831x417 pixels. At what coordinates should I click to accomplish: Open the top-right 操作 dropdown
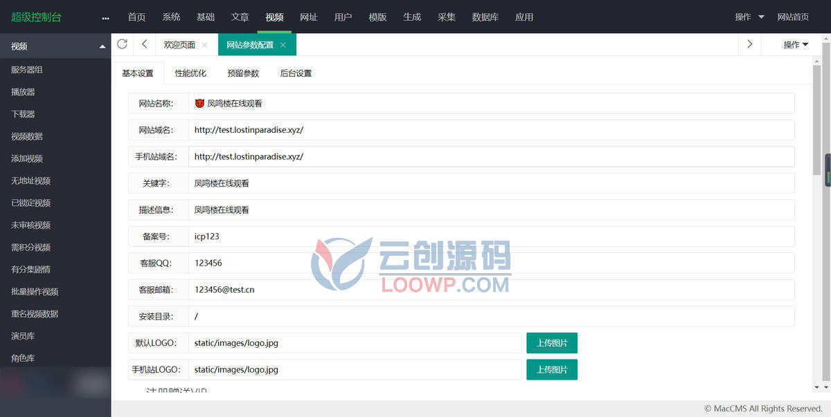click(750, 17)
